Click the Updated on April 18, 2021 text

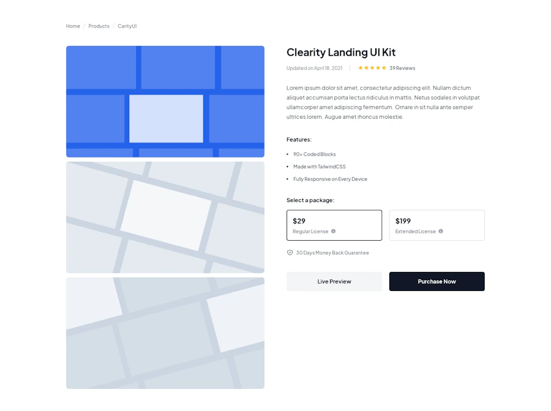[314, 68]
